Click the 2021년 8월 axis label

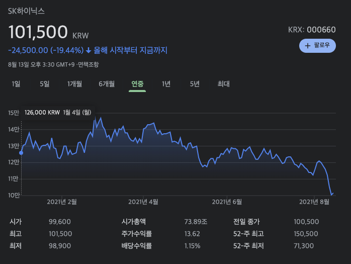click(x=314, y=202)
